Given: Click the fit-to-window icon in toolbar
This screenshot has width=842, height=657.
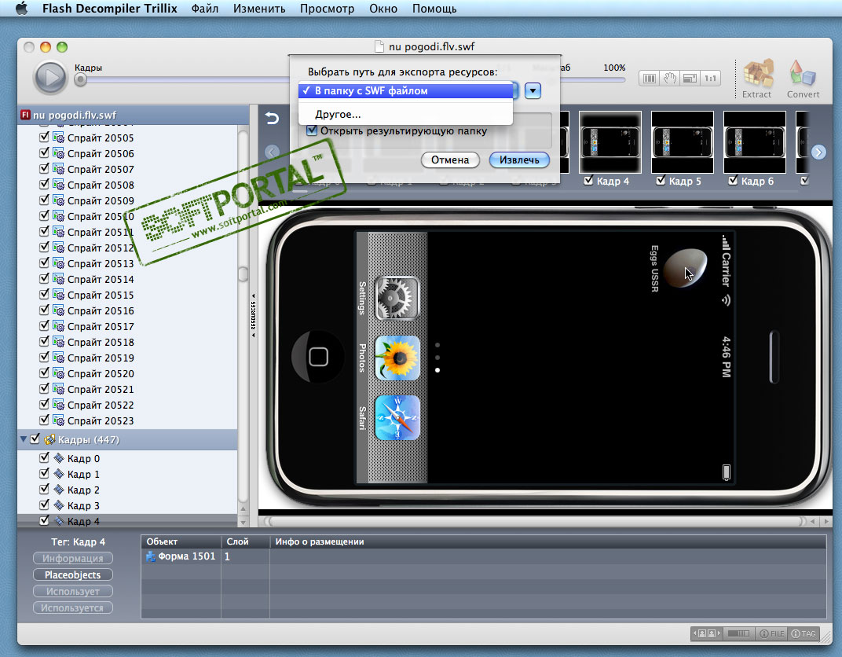Looking at the screenshot, I should (x=690, y=79).
